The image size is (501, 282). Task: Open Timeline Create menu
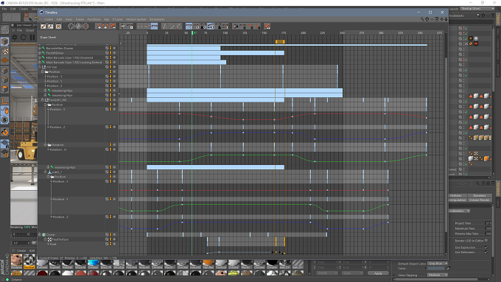[49, 19]
